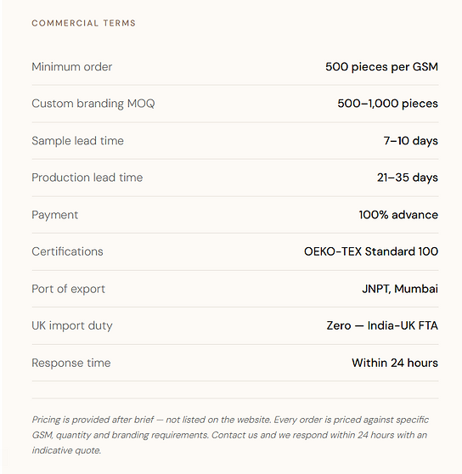Select the UK import duty label
The height and width of the screenshot is (474, 462).
(x=72, y=326)
